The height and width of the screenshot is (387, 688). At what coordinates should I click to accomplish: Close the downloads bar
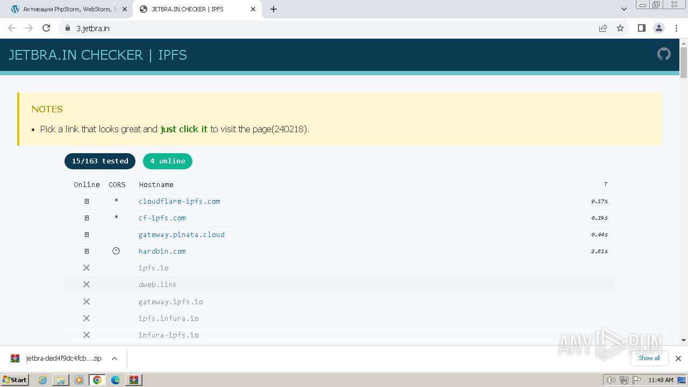(x=678, y=359)
